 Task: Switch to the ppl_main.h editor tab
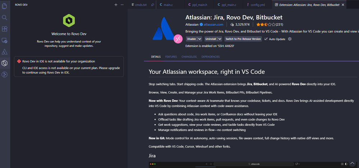click(199, 5)
